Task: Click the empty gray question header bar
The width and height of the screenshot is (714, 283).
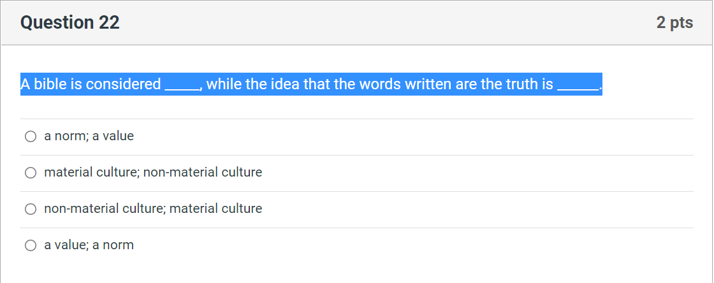Action: point(382,23)
